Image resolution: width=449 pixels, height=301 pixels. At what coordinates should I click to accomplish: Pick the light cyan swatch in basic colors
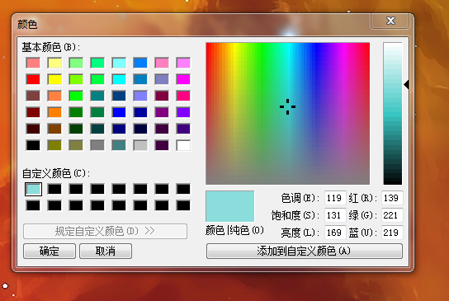pos(119,63)
